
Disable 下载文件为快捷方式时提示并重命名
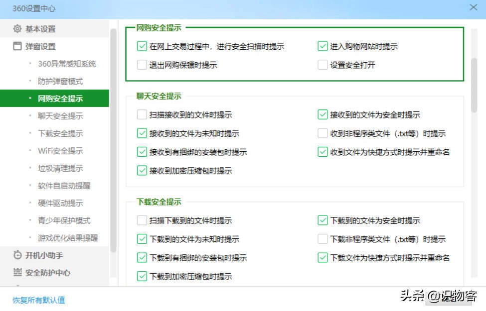322,258
